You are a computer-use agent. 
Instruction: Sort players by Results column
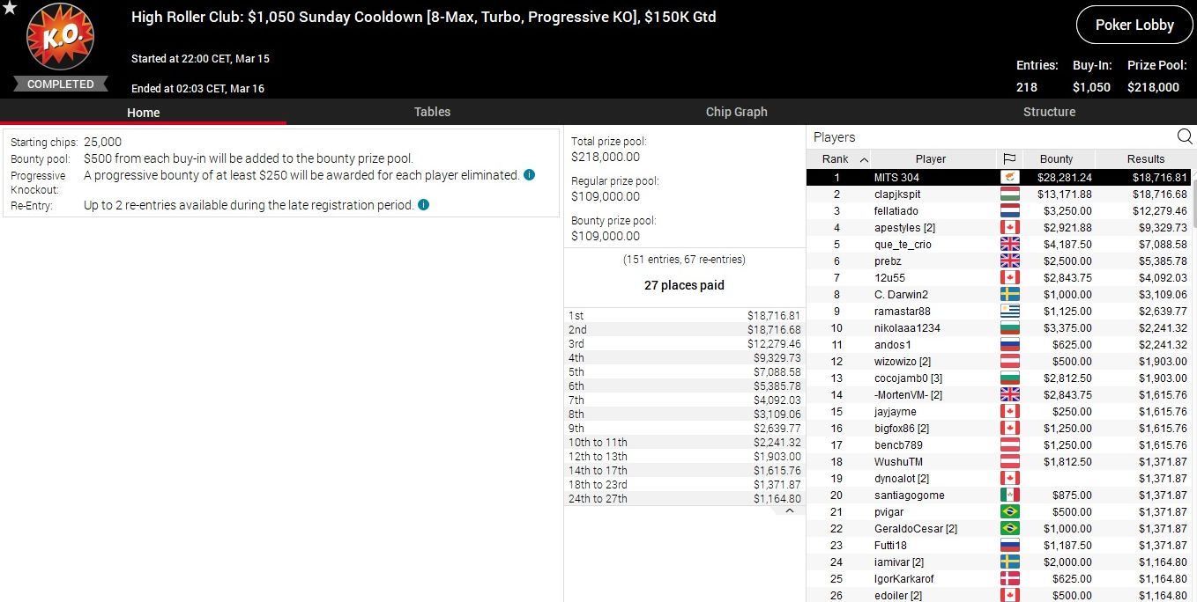[1145, 159]
